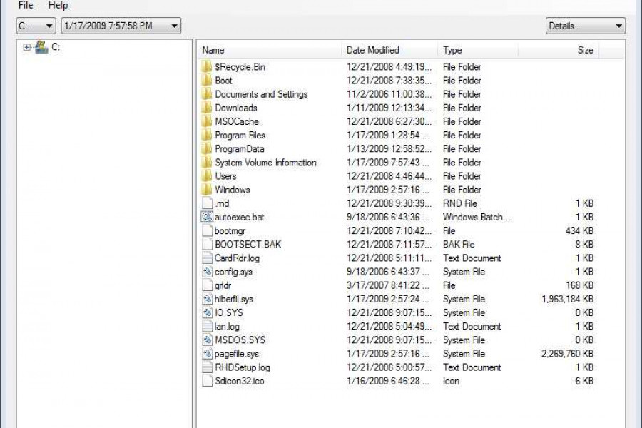This screenshot has width=642, height=428.
Task: Select the Program Files folder icon
Action: [207, 136]
